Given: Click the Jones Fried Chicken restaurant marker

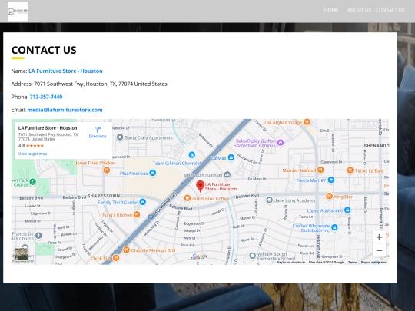Looking at the screenshot, I should [x=106, y=170].
